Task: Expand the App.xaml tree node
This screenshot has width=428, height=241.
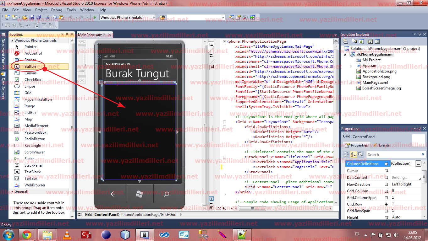Action: (351, 66)
